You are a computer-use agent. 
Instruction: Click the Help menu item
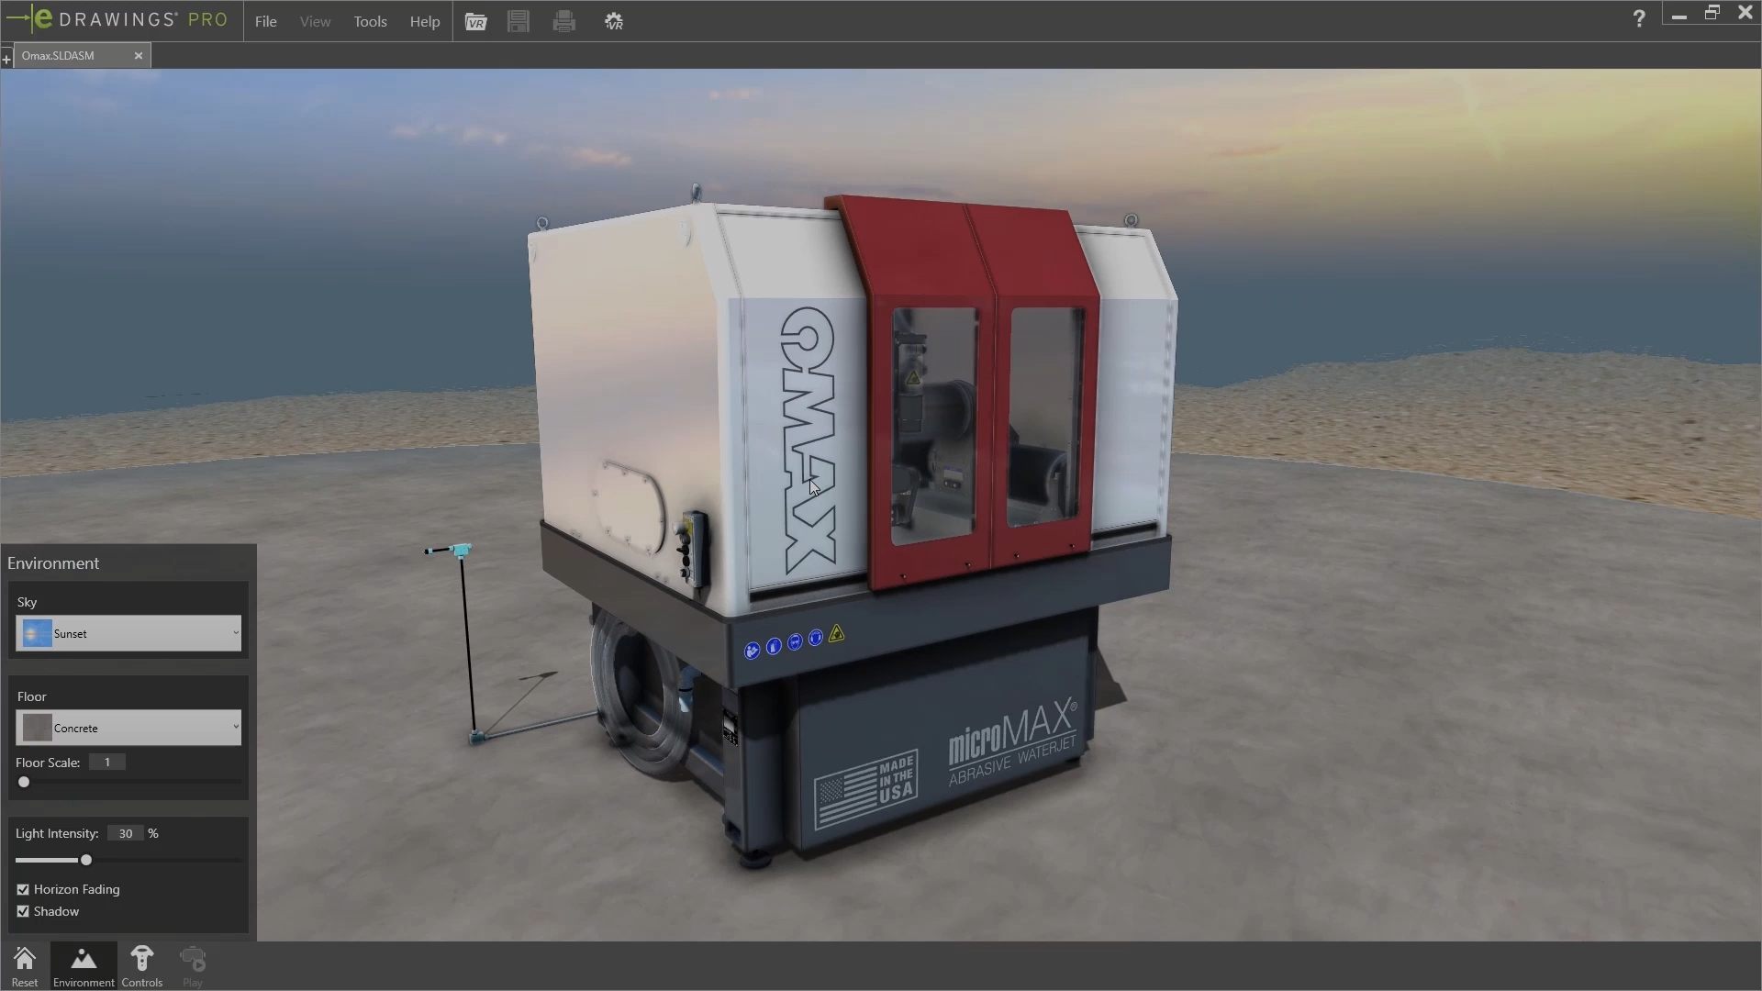click(x=424, y=21)
